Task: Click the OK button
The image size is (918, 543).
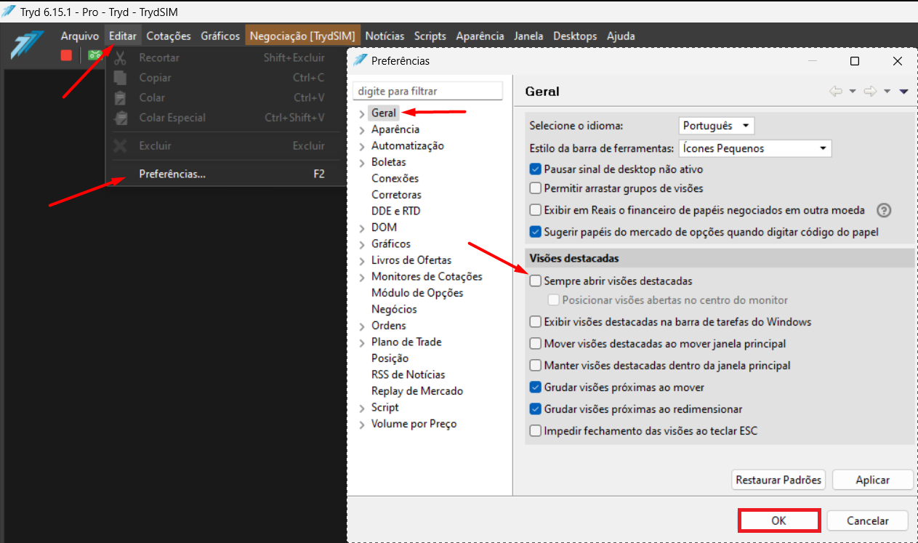Action: coord(779,520)
